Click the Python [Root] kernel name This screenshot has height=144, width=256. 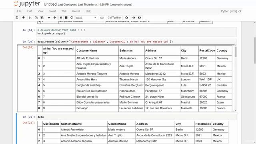coord(229,11)
